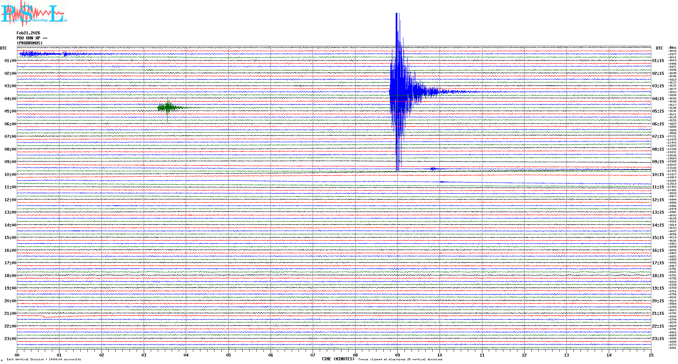Select the 09:00 hour label on left
This screenshot has width=678, height=364.
(x=10, y=162)
